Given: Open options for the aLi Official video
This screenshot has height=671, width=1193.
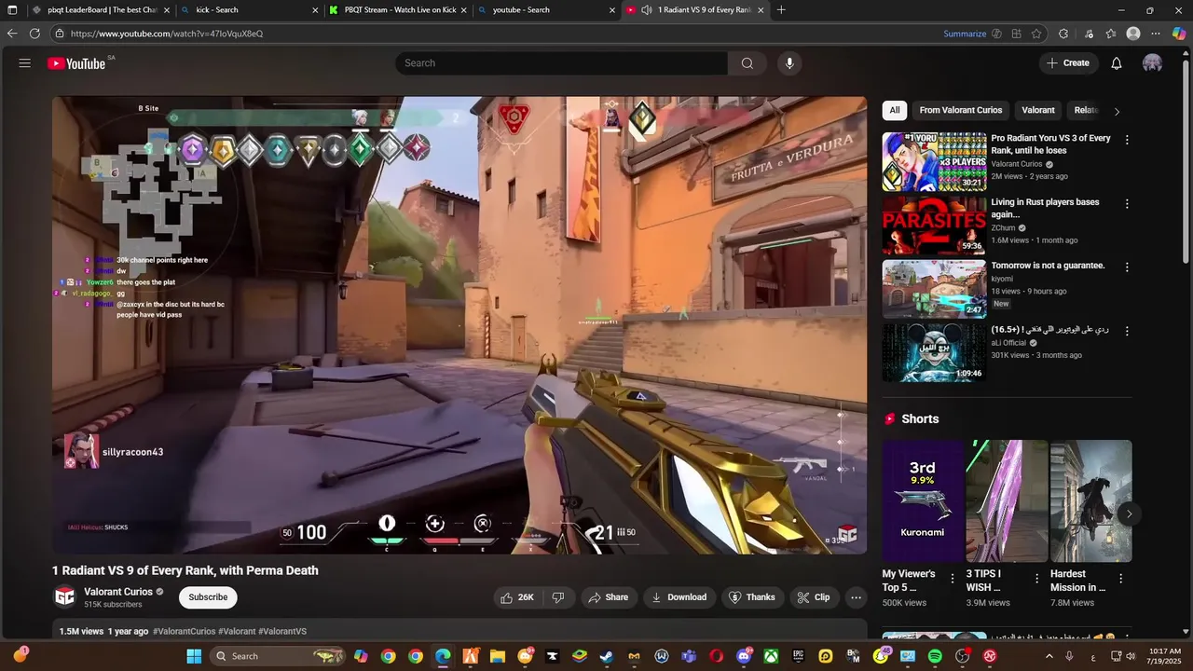Looking at the screenshot, I should tap(1127, 331).
